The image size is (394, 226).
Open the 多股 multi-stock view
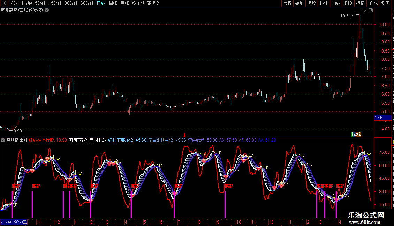coord(311,3)
